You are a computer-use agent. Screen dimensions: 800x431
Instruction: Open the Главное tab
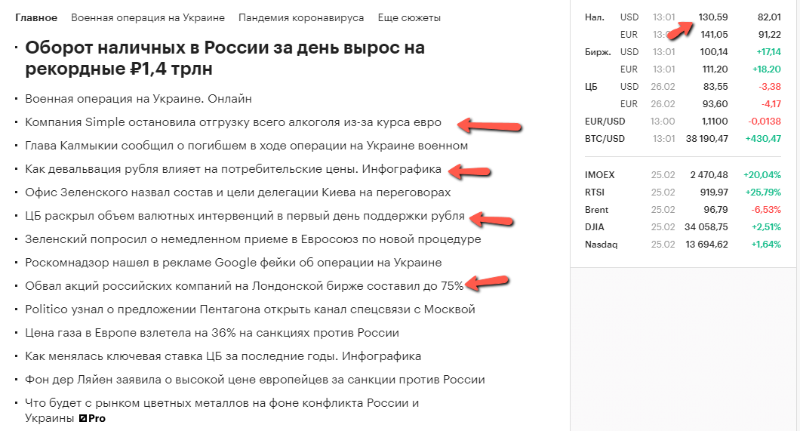(x=36, y=18)
